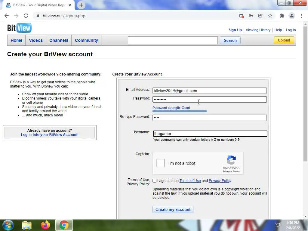The image size is (308, 231).
Task: Open the Viewing History link
Action: 258,30
